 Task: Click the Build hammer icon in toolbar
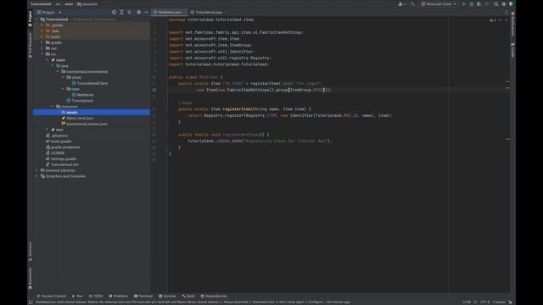click(412, 4)
